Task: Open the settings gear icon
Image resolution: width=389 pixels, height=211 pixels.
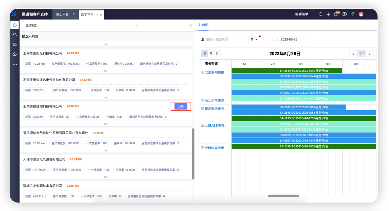Action: point(345,14)
